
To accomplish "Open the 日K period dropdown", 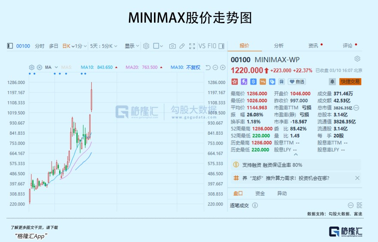I will pos(67,46).
